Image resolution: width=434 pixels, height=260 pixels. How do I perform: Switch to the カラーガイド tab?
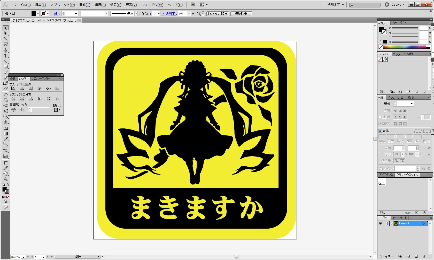click(399, 23)
